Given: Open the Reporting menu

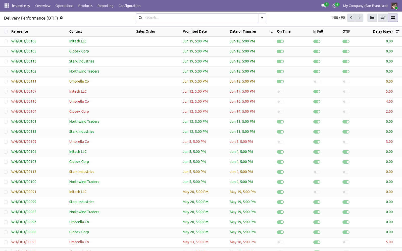Looking at the screenshot, I should pyautogui.click(x=105, y=6).
